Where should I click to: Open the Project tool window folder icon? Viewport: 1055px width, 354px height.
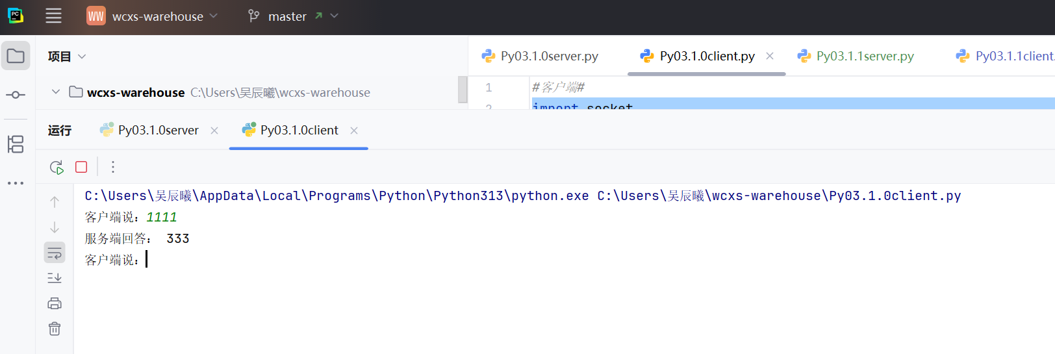16,57
